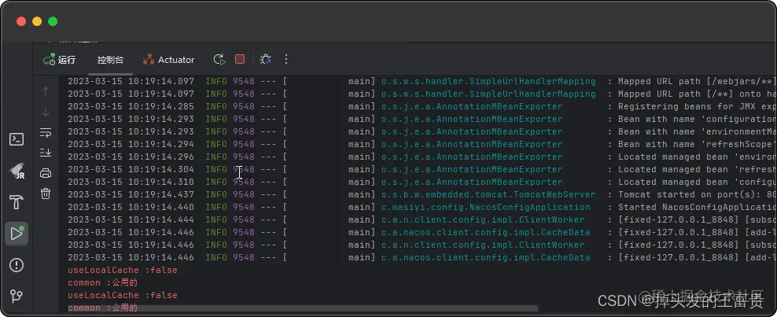Click the debug bug icon
Screen dimensions: 777x317
(x=266, y=60)
